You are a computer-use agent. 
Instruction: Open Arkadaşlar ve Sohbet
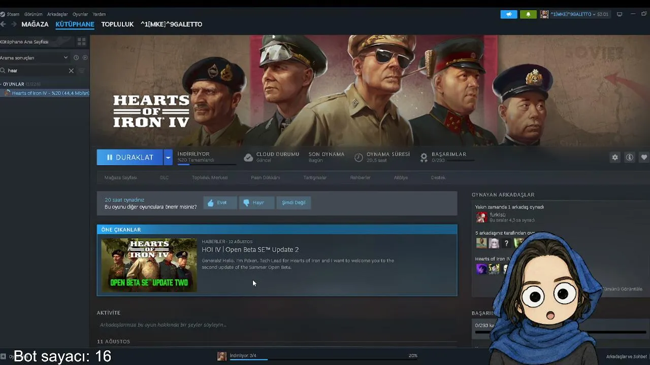tap(626, 357)
